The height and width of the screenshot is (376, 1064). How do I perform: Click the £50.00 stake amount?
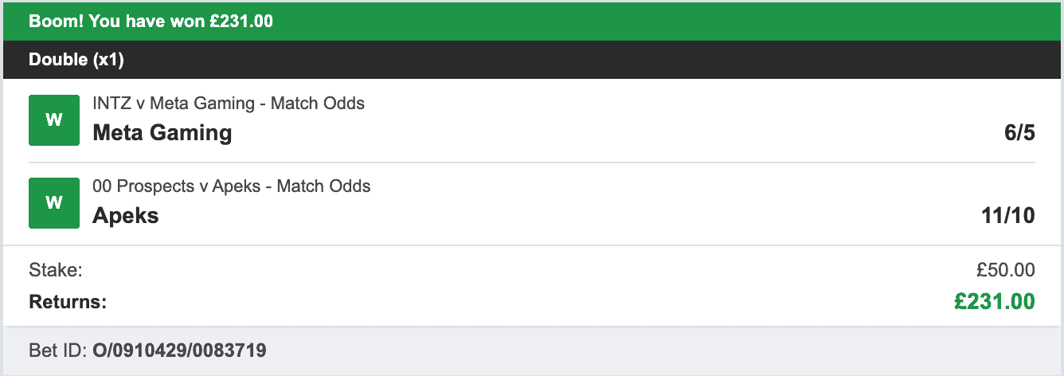(1006, 270)
